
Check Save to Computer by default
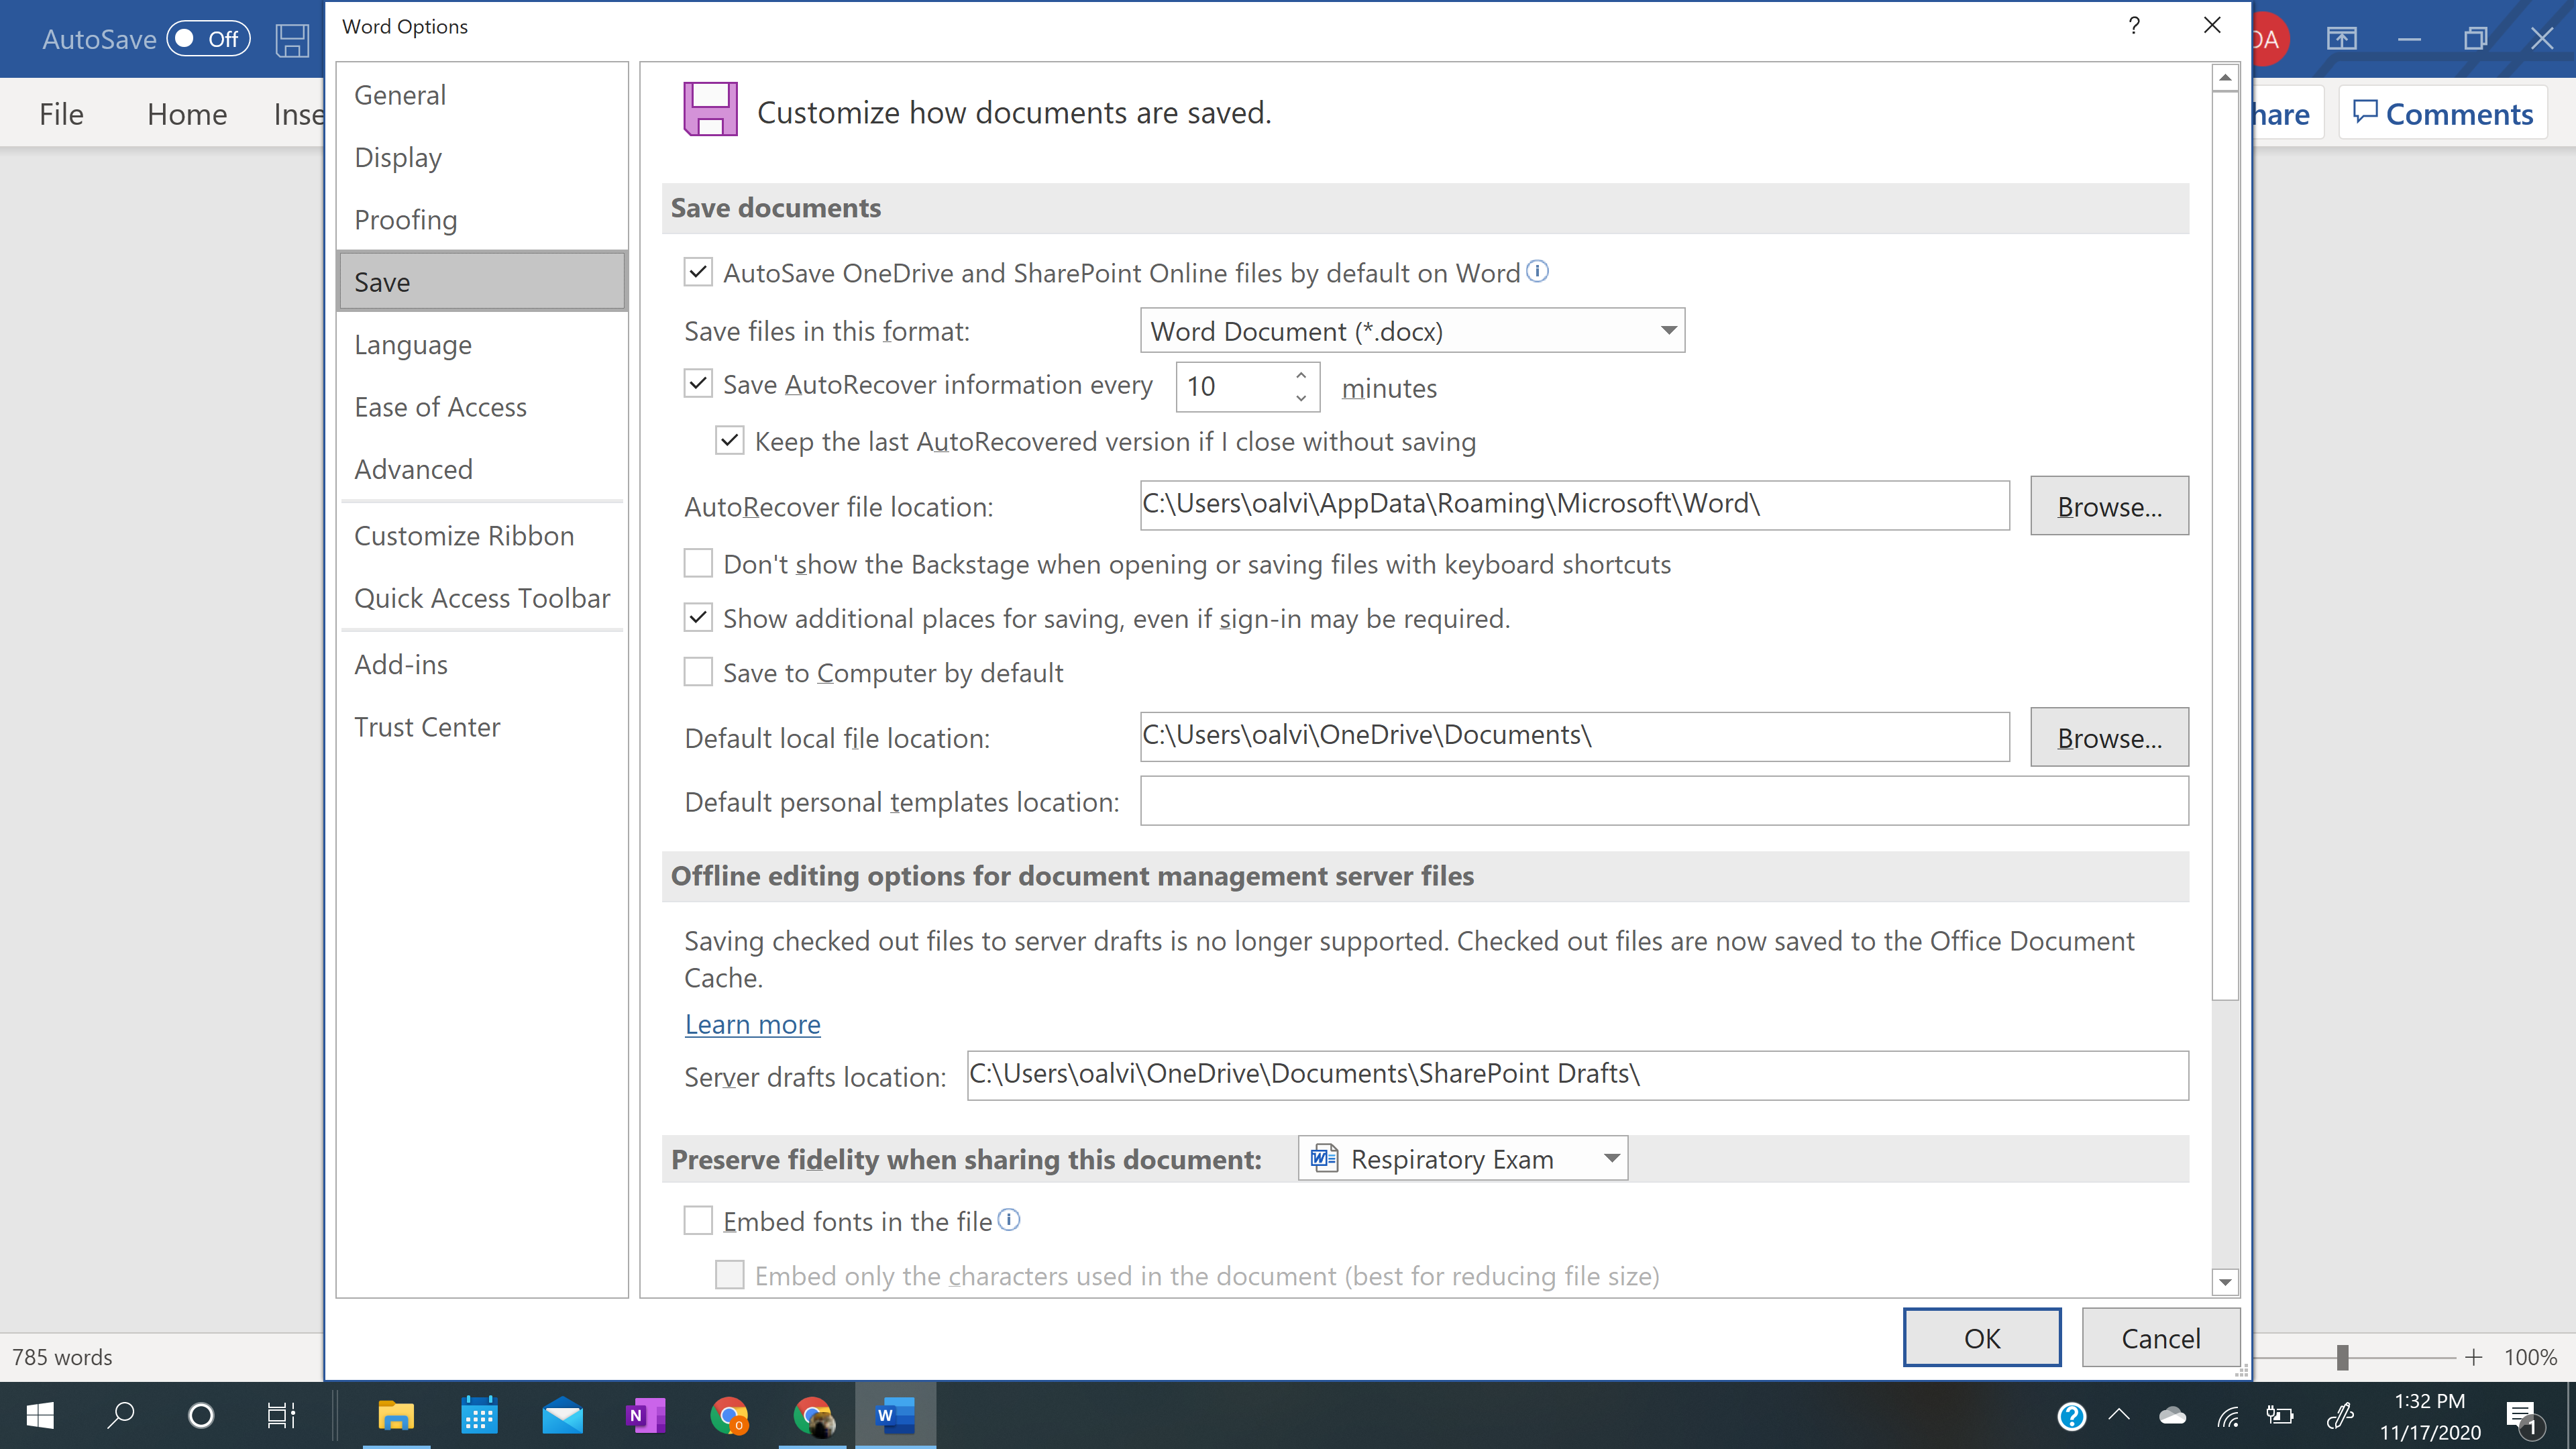click(x=698, y=672)
